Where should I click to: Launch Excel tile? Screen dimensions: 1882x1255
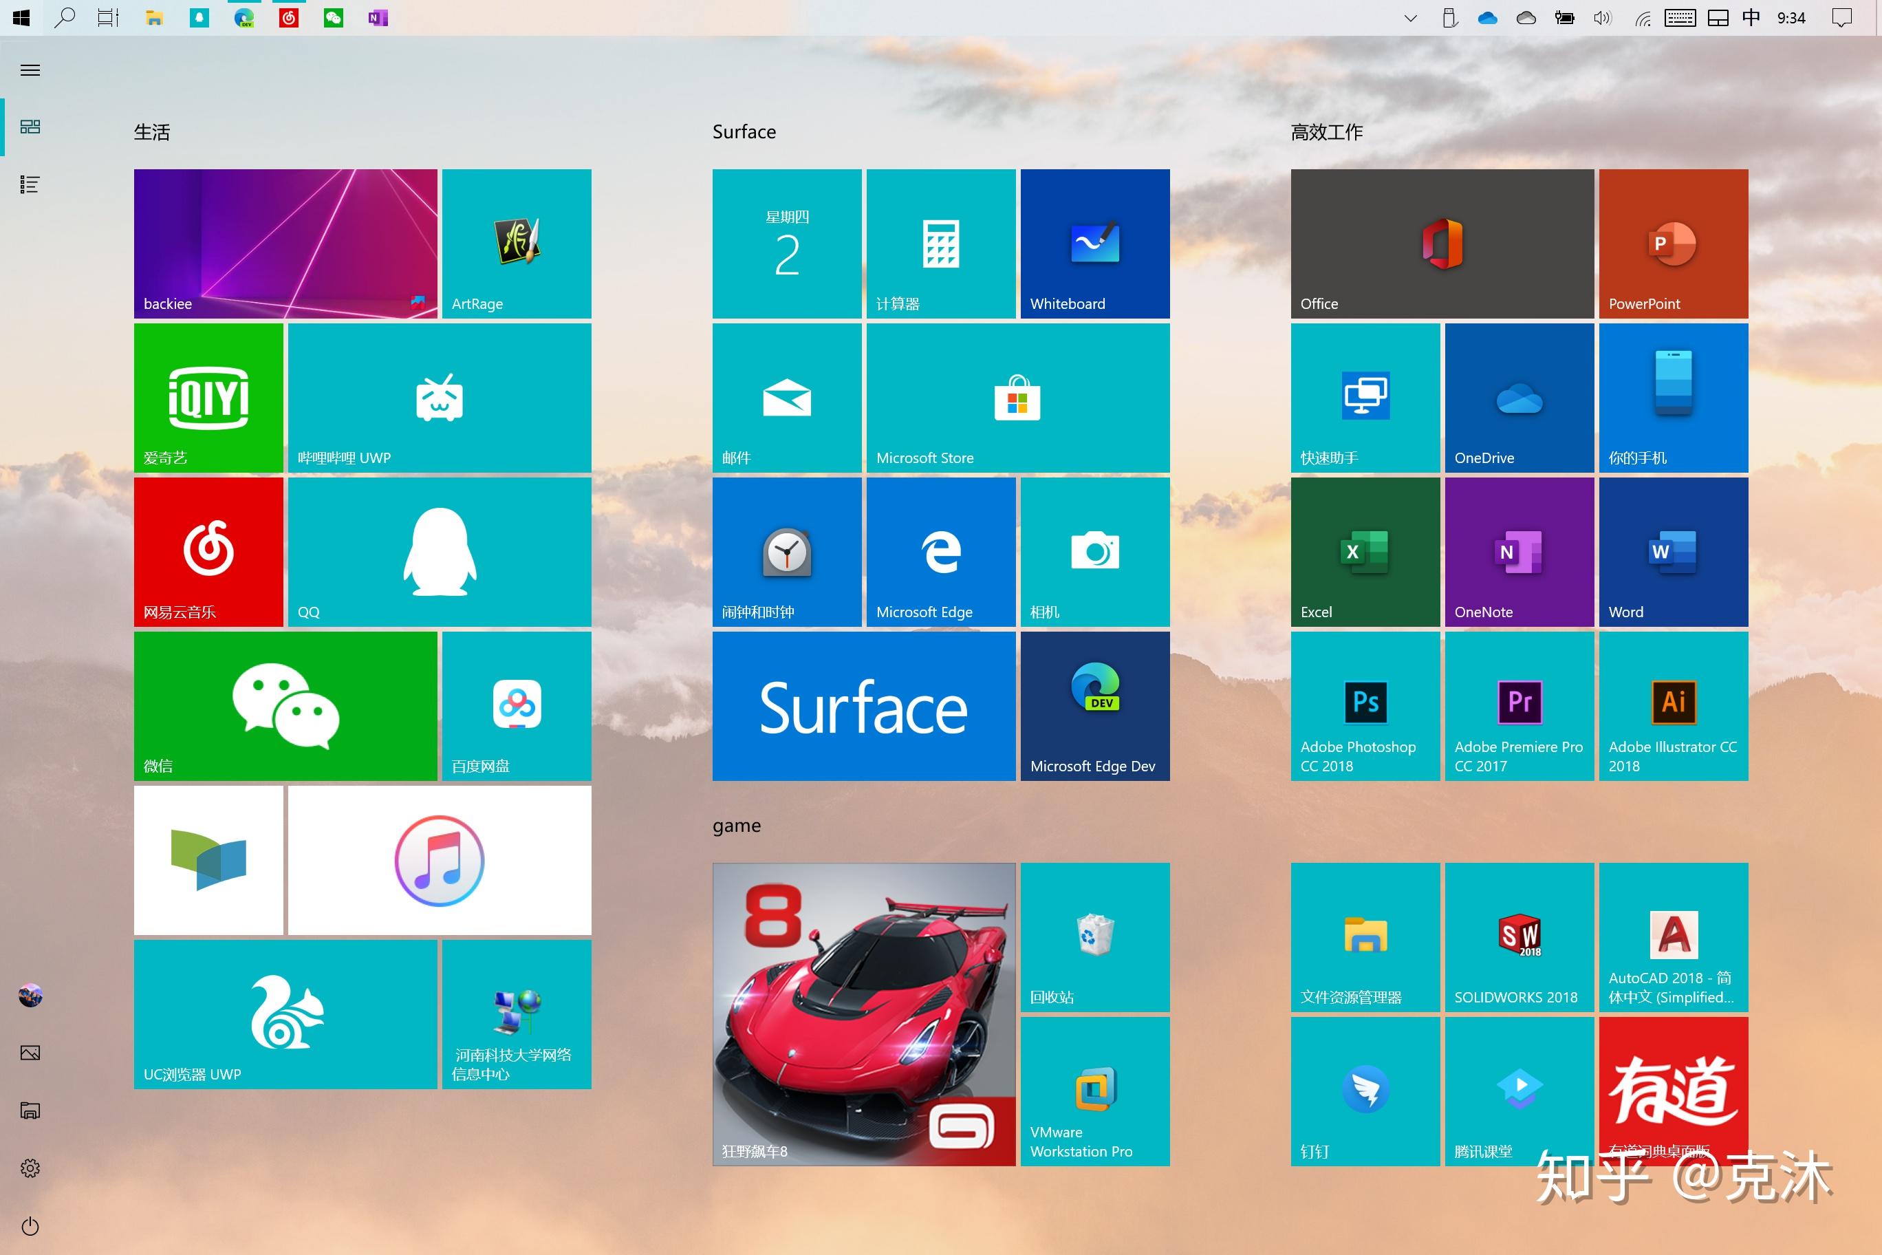click(x=1366, y=551)
